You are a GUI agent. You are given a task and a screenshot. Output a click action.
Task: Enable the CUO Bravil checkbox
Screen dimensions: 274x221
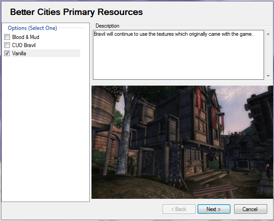pyautogui.click(x=7, y=45)
